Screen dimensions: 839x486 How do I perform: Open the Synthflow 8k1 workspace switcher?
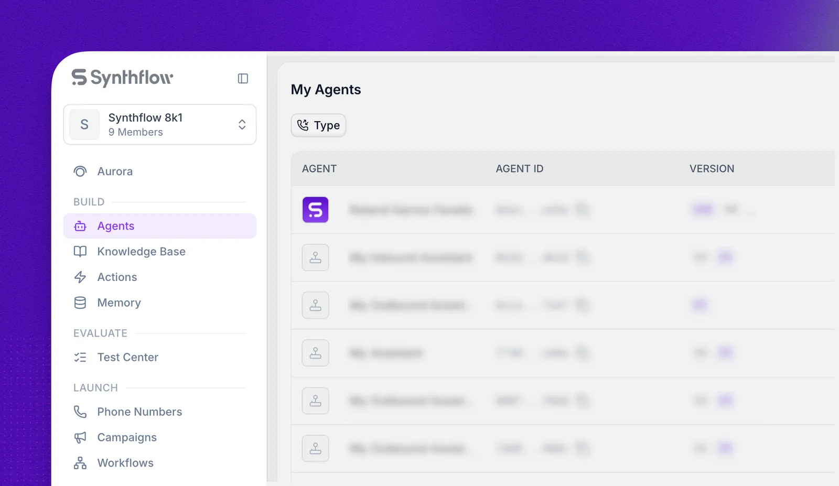pyautogui.click(x=160, y=125)
